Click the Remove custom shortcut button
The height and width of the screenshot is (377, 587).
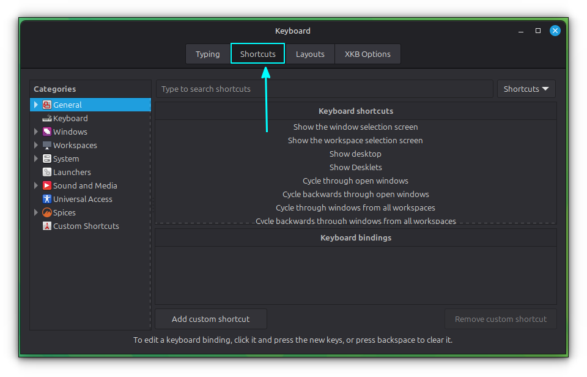click(500, 318)
